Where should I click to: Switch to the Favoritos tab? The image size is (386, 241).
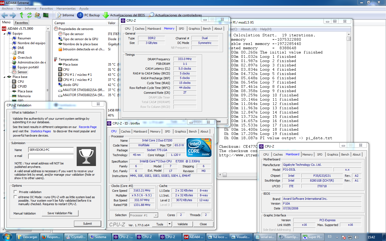coord(21,23)
